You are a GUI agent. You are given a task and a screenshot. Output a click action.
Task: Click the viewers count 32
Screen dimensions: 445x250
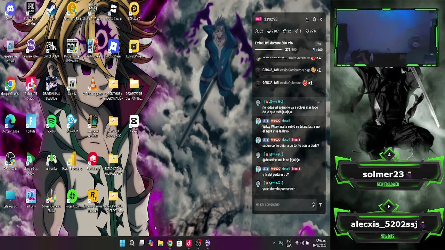[x=259, y=31]
